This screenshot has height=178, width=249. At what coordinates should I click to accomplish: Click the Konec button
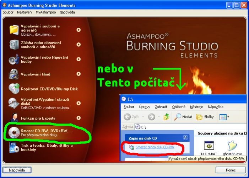coord(231,170)
